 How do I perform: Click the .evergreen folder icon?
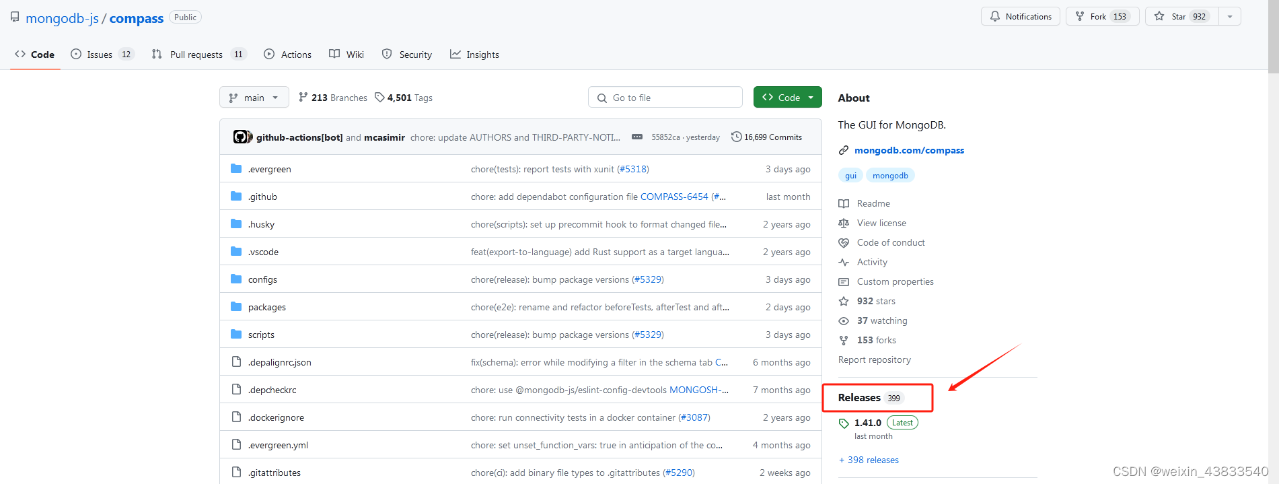click(236, 168)
